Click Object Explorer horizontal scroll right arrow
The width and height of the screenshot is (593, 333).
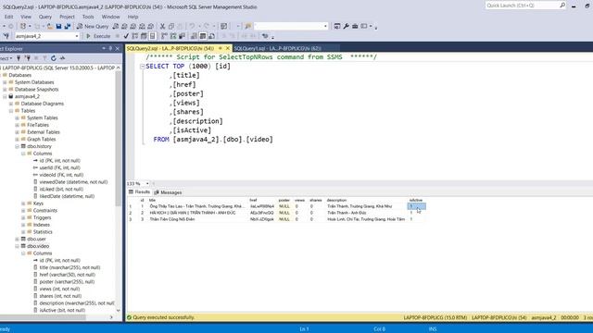pos(111,317)
